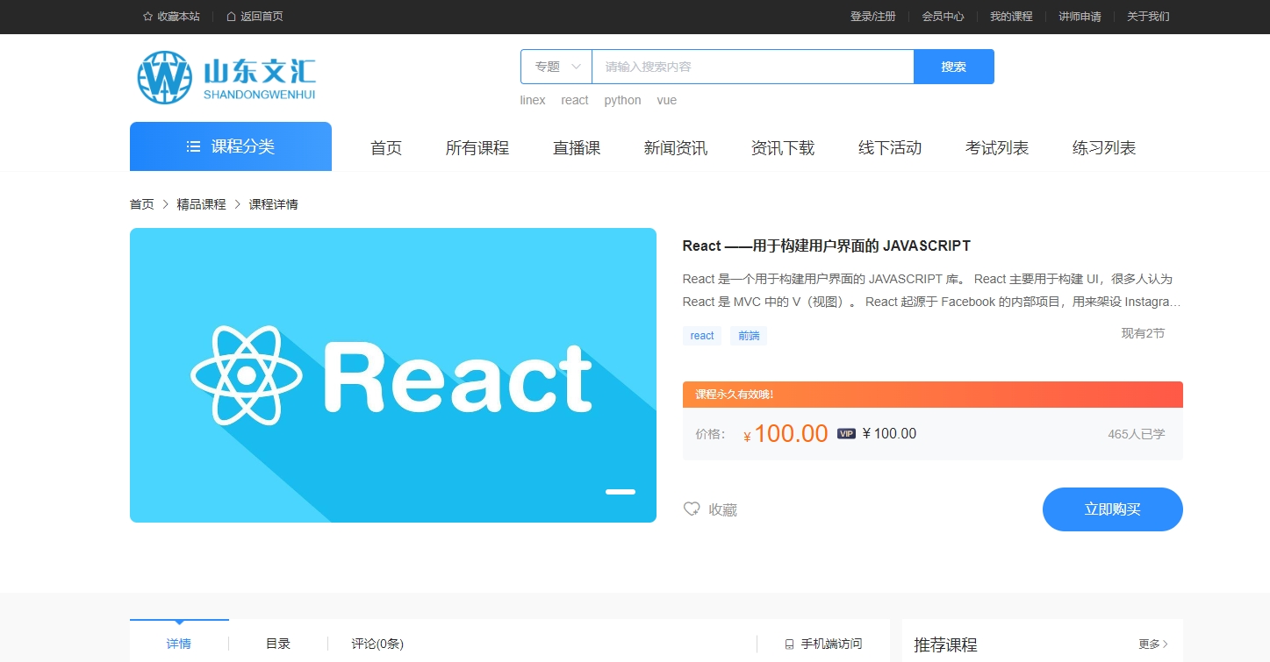Click the react course tag

(702, 336)
